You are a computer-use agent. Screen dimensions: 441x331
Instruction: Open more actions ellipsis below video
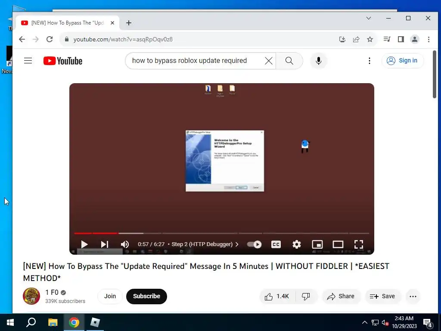pos(413,296)
